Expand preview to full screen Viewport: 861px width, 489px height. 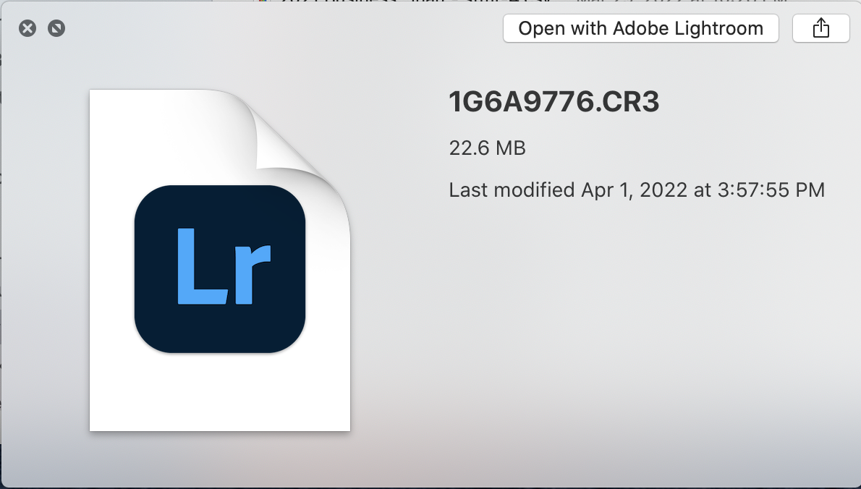(x=56, y=28)
